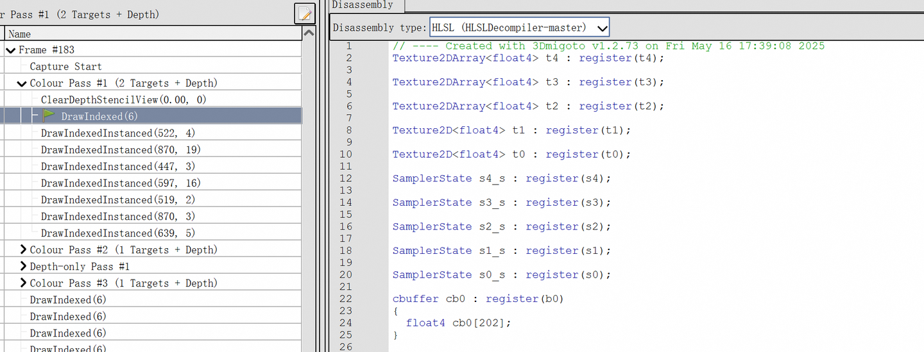Expand the Colour Pass #3 node
Screen dimensions: 924x352
coord(22,283)
